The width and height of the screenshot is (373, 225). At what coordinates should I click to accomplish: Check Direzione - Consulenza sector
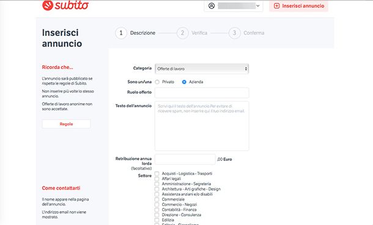[157, 215]
